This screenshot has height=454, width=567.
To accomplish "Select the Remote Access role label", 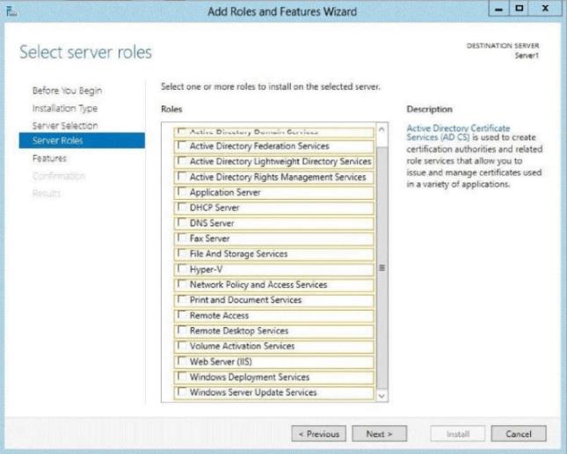I will 219,315.
